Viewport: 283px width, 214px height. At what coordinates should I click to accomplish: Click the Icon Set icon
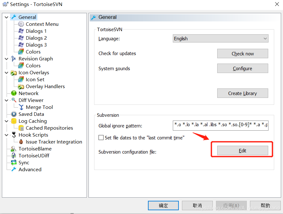[21, 79]
